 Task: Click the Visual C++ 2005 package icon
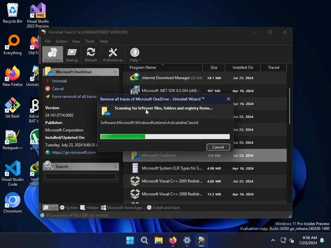pos(135,181)
